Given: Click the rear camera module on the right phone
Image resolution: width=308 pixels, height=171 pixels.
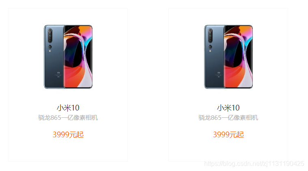Looking at the screenshot, I should click(210, 35).
